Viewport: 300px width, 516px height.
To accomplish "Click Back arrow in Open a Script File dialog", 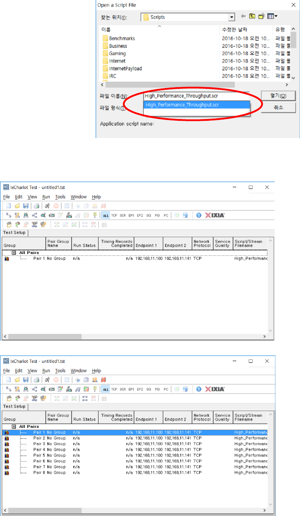I will [x=243, y=16].
